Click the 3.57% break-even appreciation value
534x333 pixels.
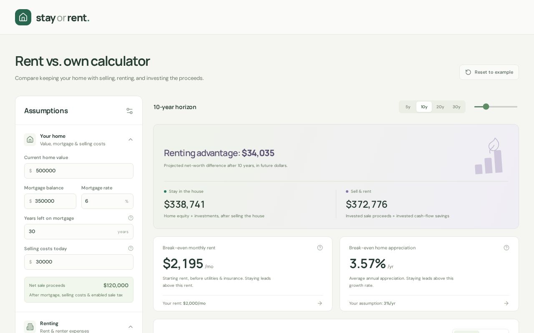pyautogui.click(x=368, y=263)
